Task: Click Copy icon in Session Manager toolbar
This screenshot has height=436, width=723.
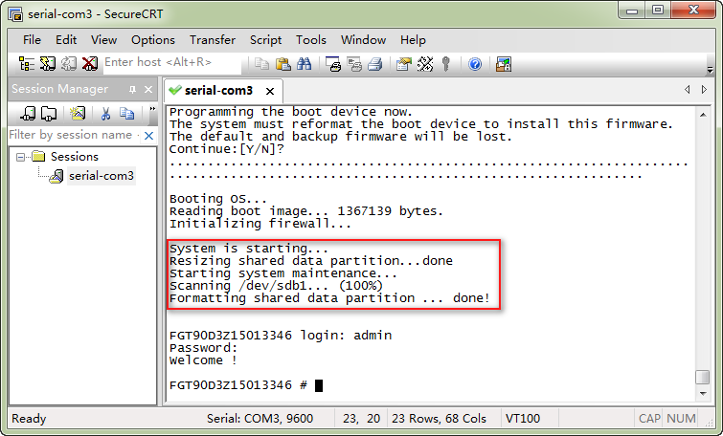Action: 126,113
